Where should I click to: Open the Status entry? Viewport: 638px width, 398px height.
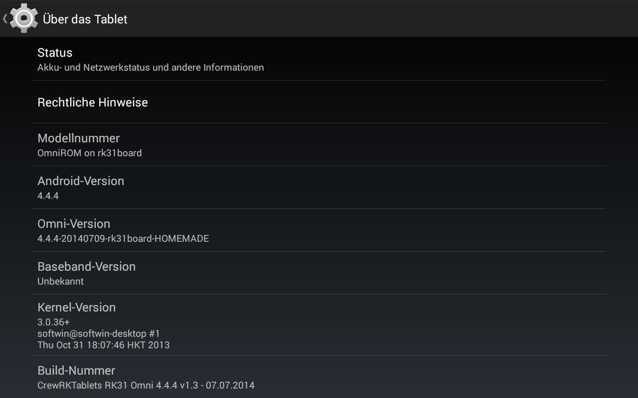click(55, 53)
